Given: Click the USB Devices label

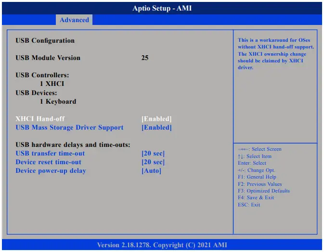Looking at the screenshot, I should (36, 93).
